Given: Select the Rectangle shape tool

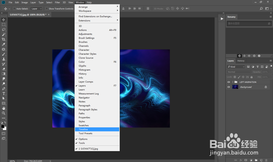Looking at the screenshot, I should (4, 103).
